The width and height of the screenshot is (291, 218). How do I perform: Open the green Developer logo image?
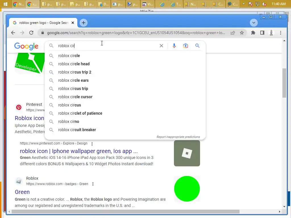(30, 63)
